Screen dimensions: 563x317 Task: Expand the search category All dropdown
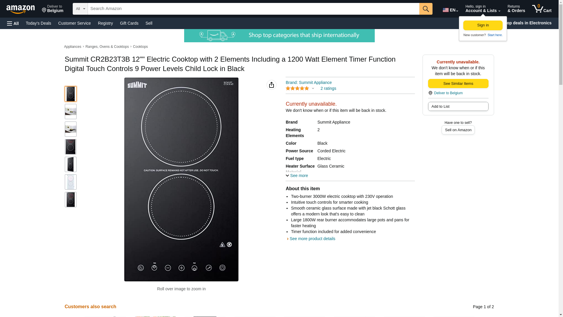click(80, 9)
